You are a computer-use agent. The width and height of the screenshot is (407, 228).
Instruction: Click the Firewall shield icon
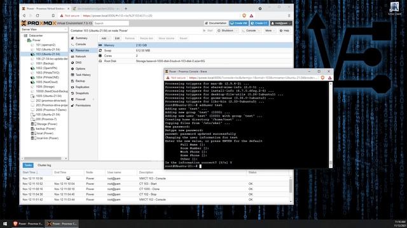[x=72, y=99]
